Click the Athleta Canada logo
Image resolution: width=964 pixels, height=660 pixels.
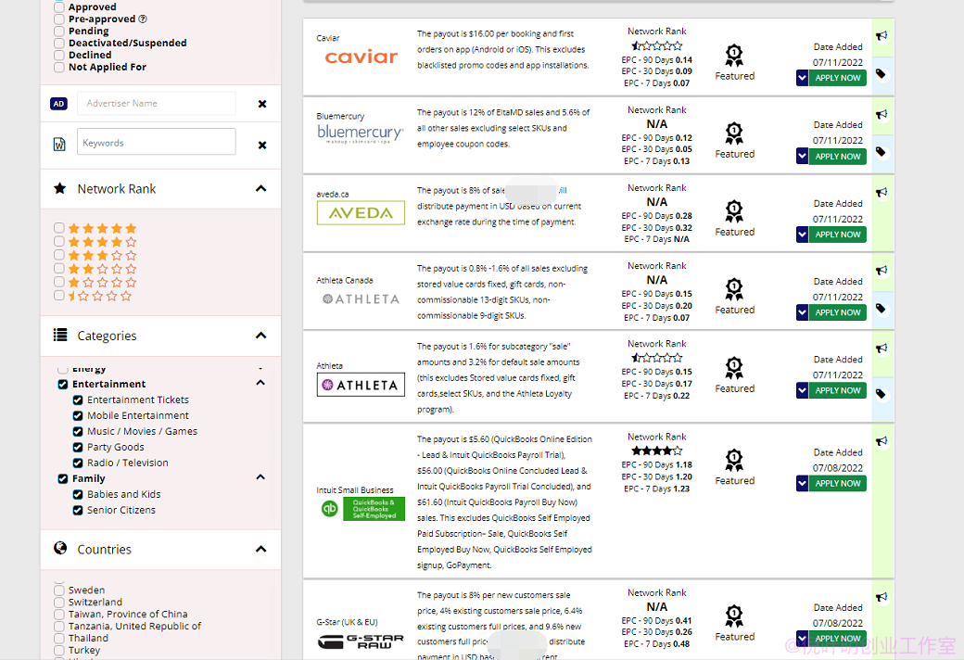(x=361, y=299)
